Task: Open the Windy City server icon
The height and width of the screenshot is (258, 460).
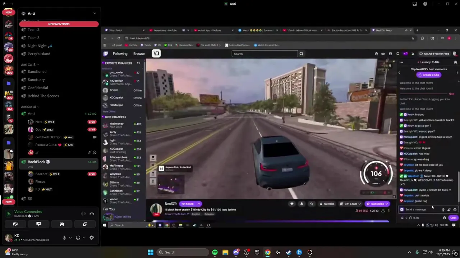Action: pos(9,25)
